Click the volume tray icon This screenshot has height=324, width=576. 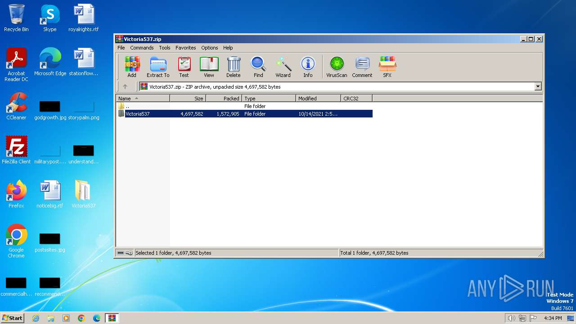point(511,318)
